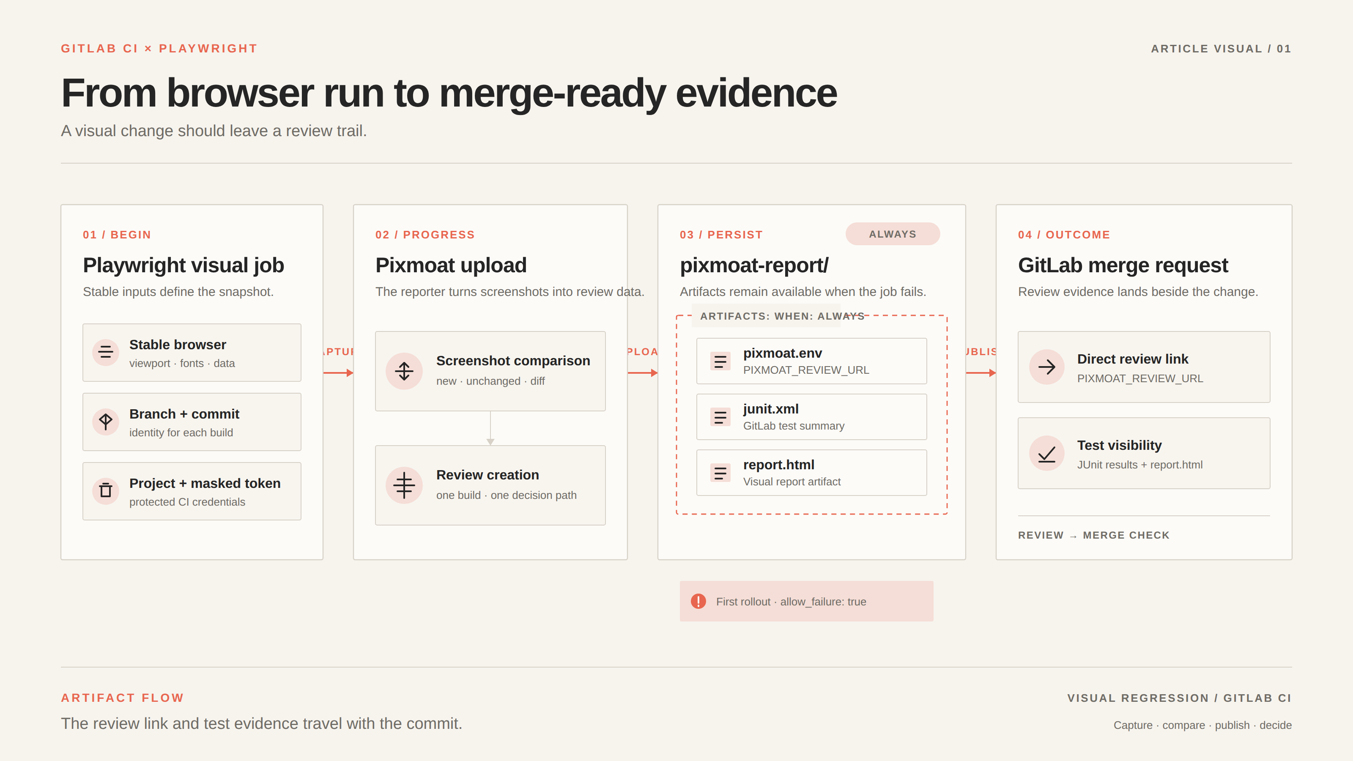
Task: Click Stable inputs define the snapshot text
Action: click(178, 292)
